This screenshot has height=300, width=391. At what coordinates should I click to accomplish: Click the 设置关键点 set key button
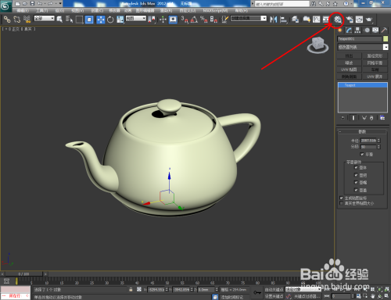point(274,296)
